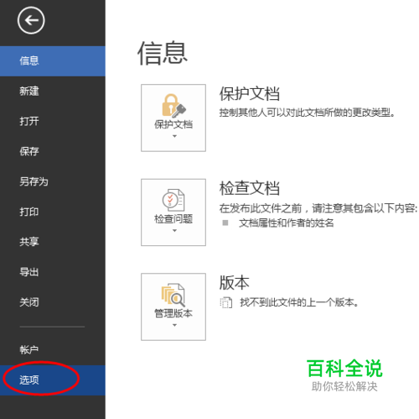Viewport: 419px width, 419px height.
Task: Open 选项 in the sidebar
Action: (x=53, y=380)
